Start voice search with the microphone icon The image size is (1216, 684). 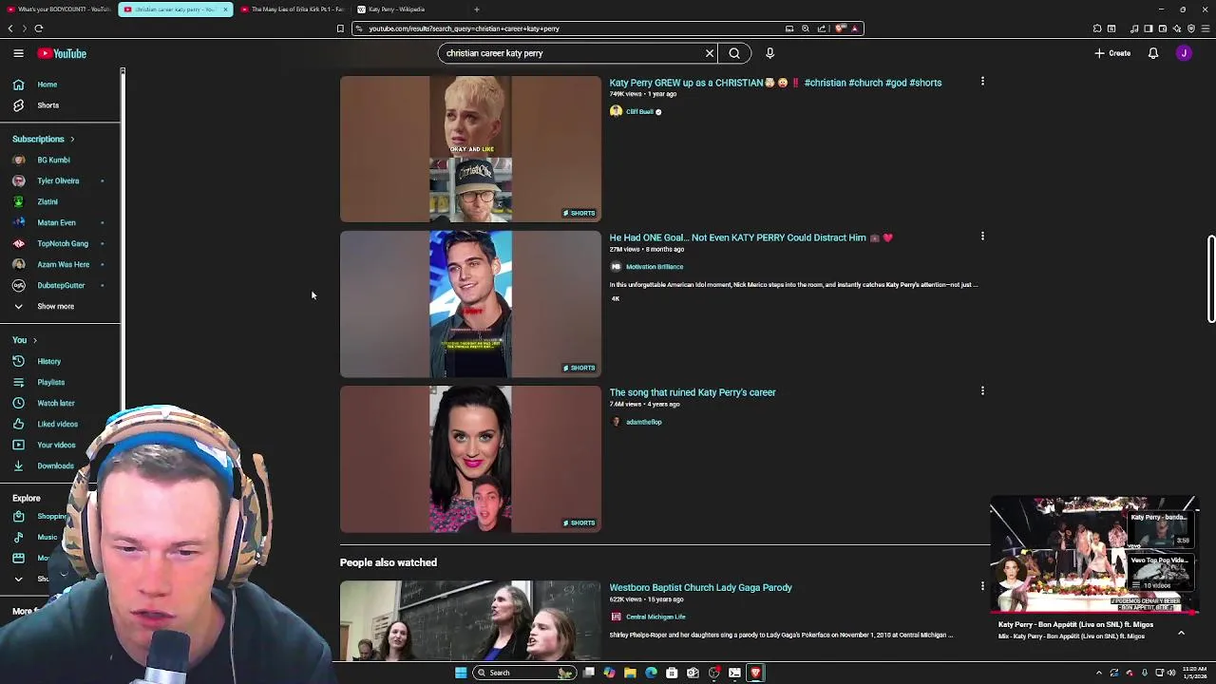pos(769,53)
